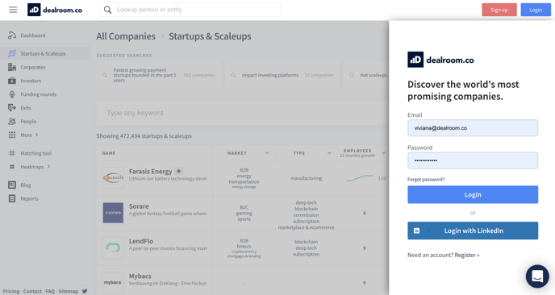Click magnifier on Hot scaleups suggestion
Screen dimensions: 555x295
(352, 75)
